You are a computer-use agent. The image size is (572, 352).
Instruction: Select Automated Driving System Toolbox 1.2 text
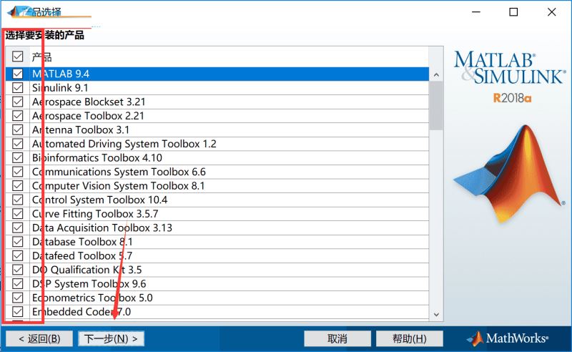coord(124,144)
